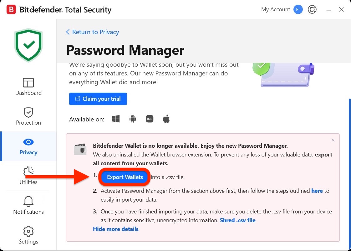Click the Apple macOS platform icon
The image size is (351, 251).
click(x=166, y=119)
